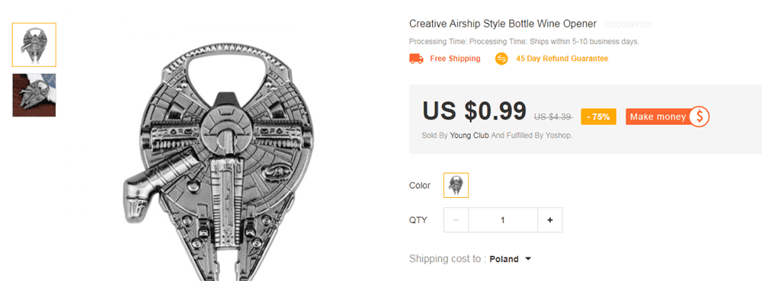
Task: Show the second photo thumbnail on brown background
Action: tap(34, 95)
